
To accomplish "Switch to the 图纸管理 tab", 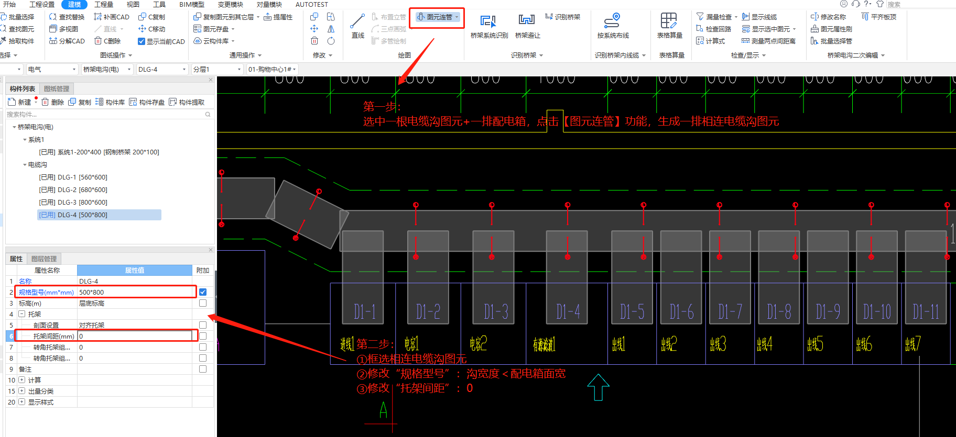I will 57,89.
